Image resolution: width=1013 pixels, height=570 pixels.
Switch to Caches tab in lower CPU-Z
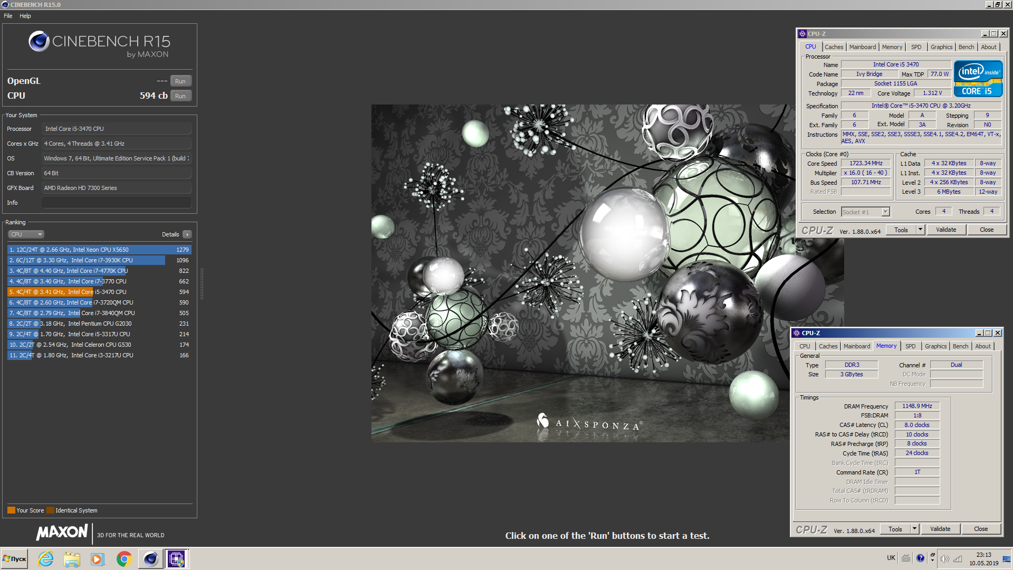click(x=828, y=346)
